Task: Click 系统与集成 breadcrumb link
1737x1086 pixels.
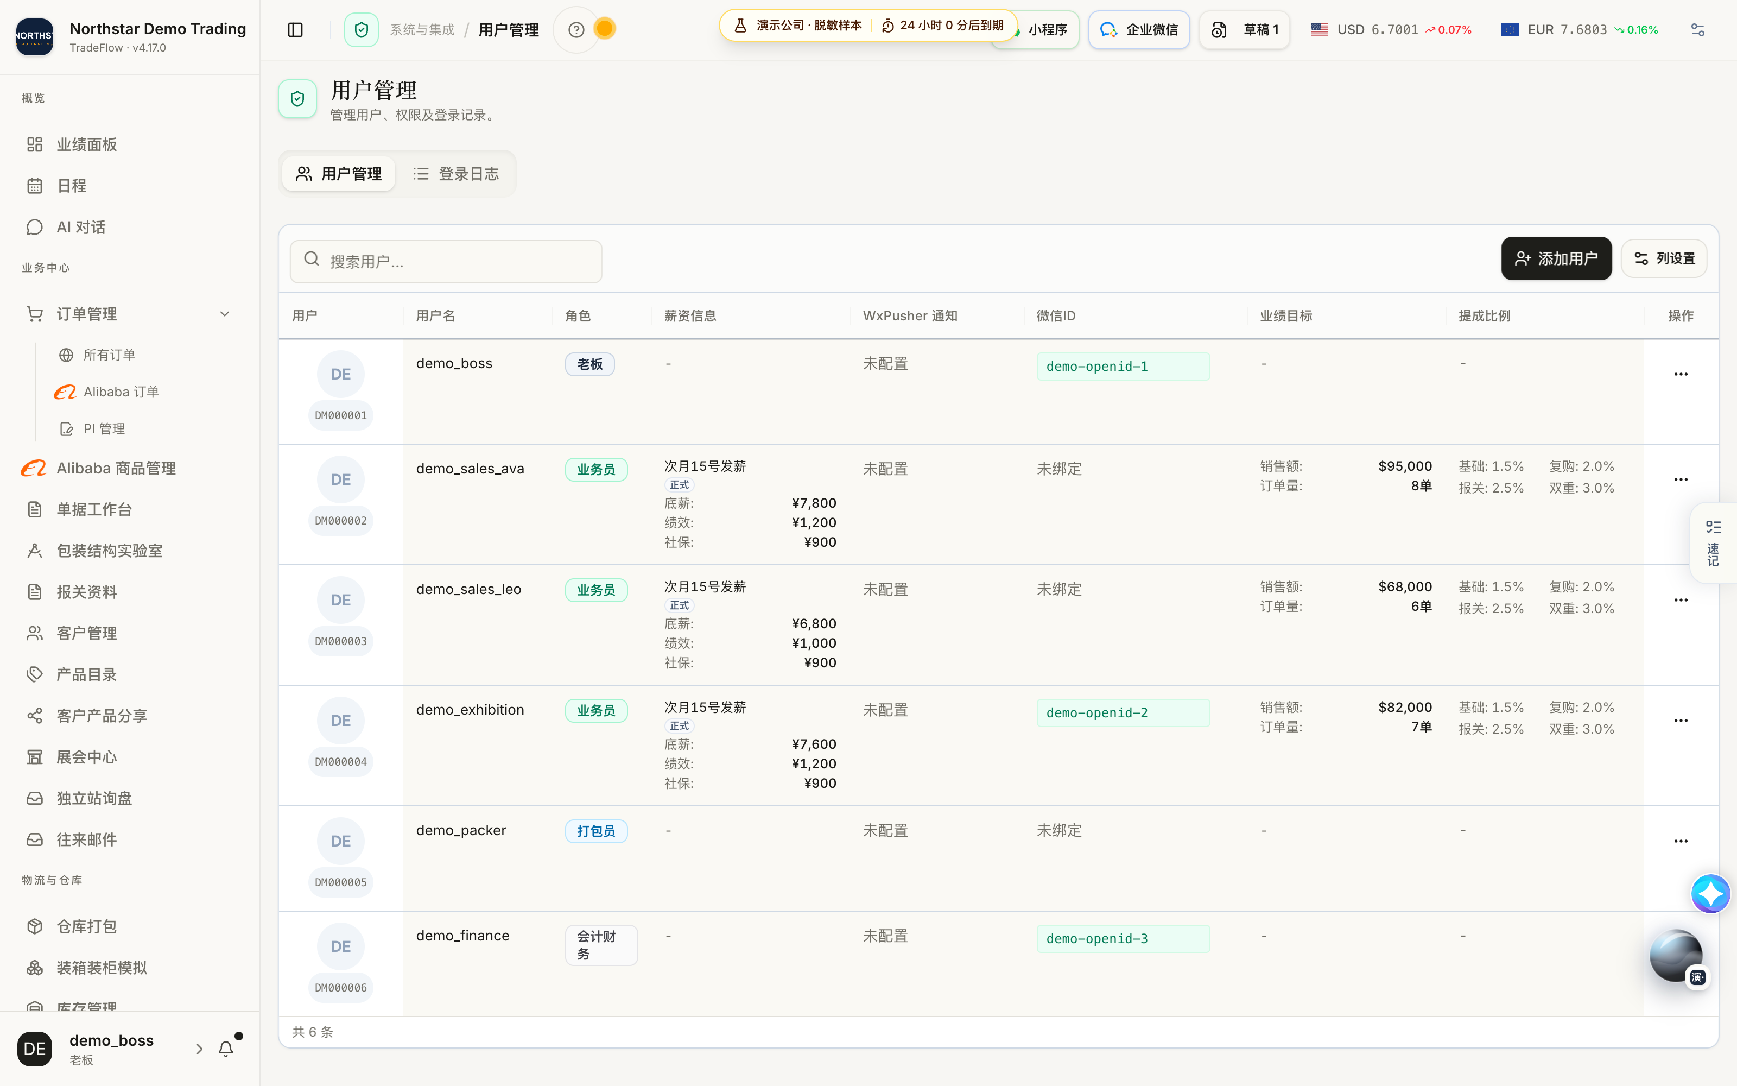Action: click(422, 29)
